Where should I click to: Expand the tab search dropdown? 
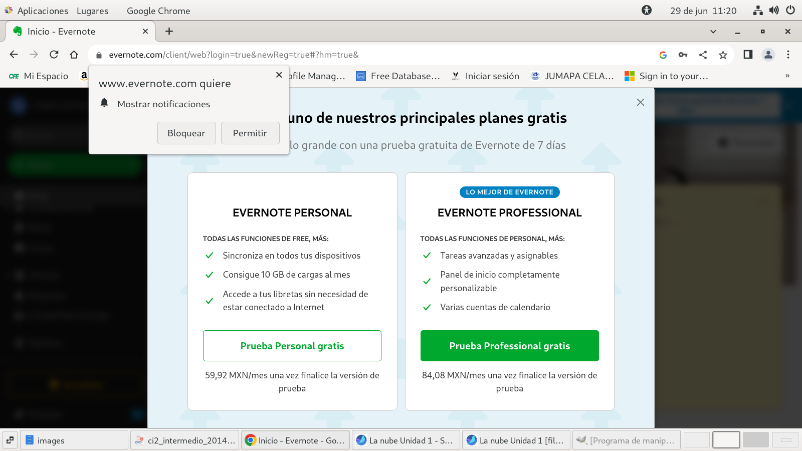(x=713, y=32)
